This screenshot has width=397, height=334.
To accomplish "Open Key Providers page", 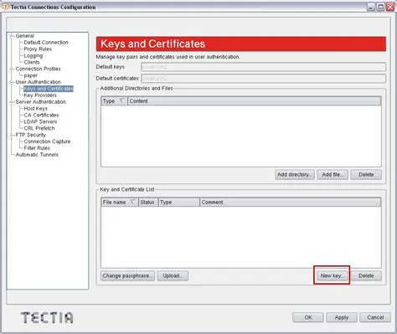I will point(40,95).
